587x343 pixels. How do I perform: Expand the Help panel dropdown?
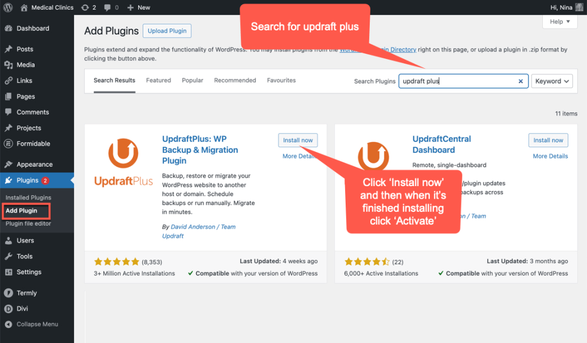(559, 22)
